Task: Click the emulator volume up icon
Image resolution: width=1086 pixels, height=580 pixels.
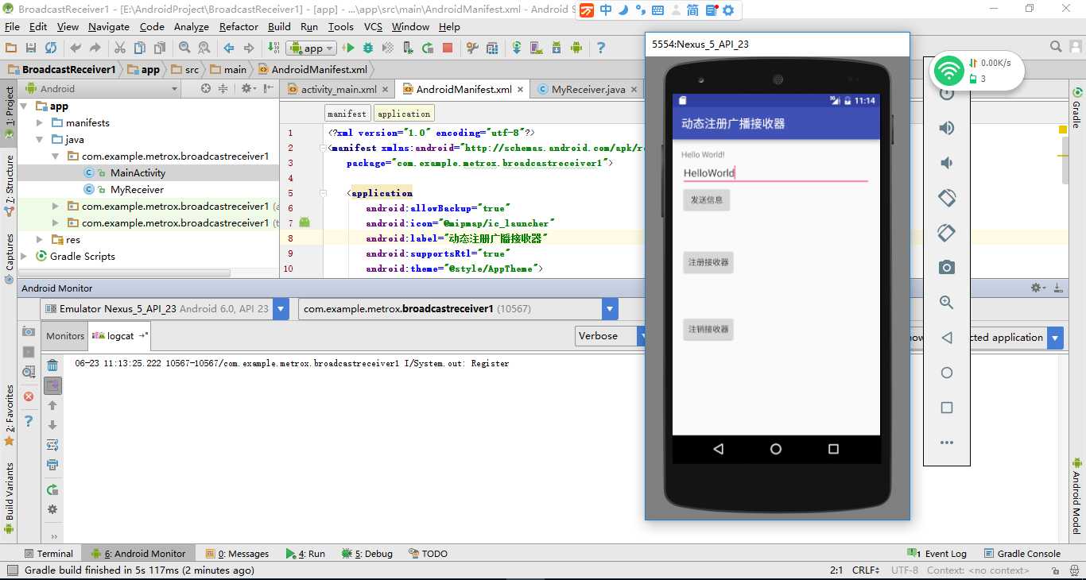Action: (x=946, y=128)
